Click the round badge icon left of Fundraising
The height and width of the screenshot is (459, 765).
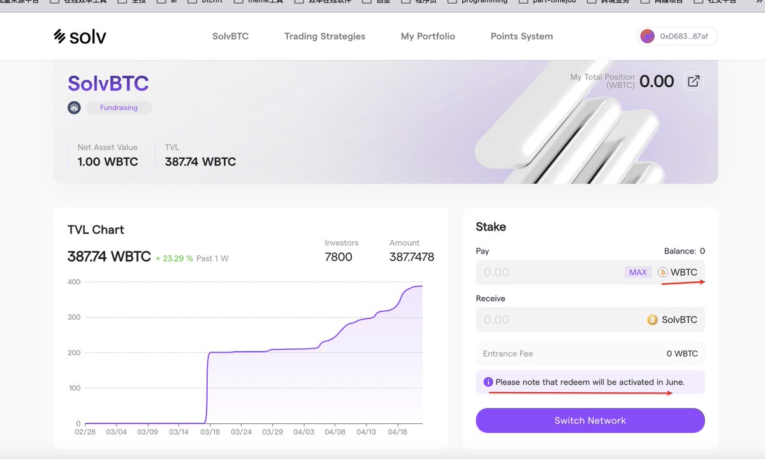pos(74,108)
